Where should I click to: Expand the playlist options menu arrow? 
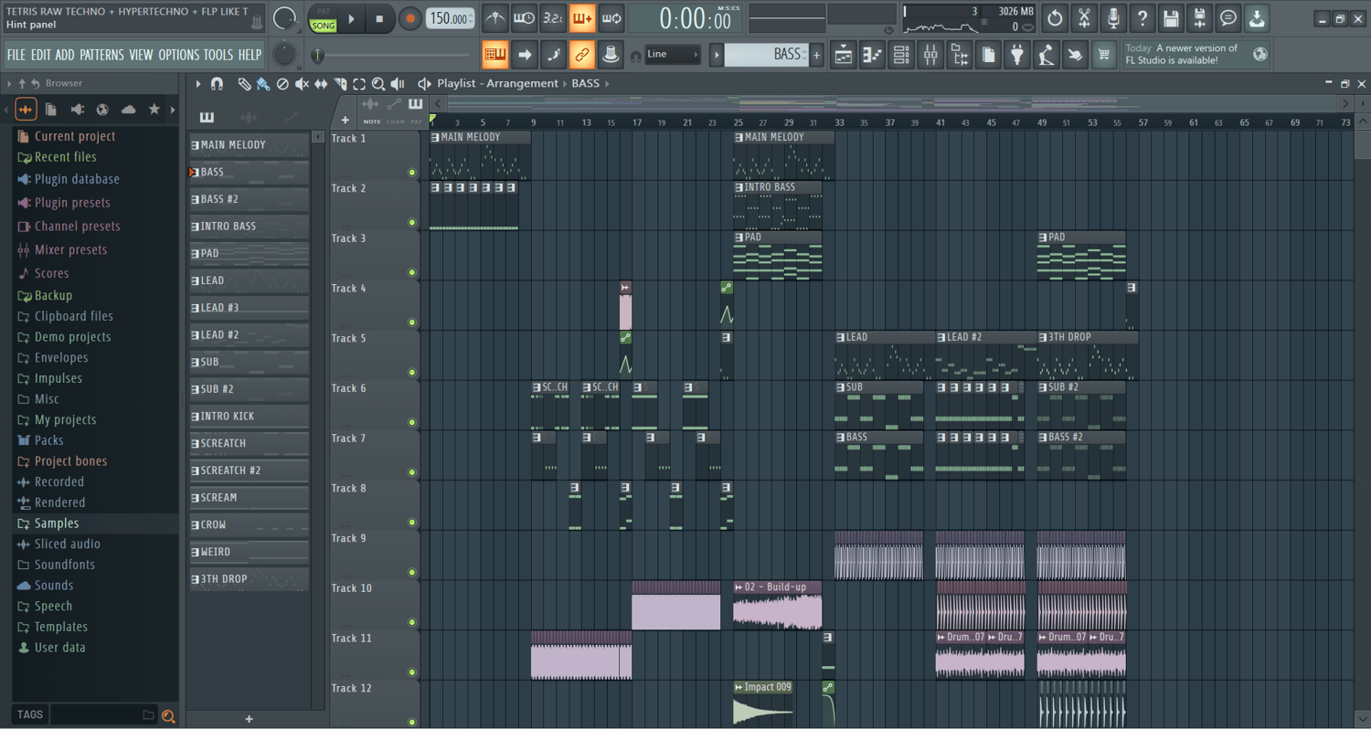[x=198, y=83]
